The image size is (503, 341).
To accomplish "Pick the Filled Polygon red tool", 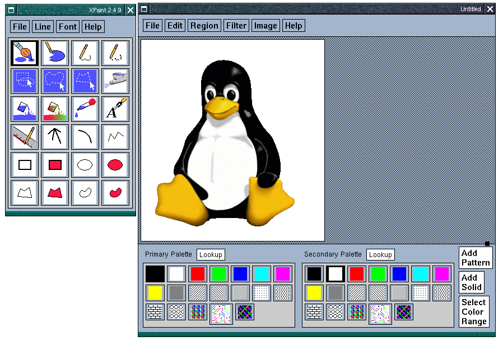I will point(55,193).
